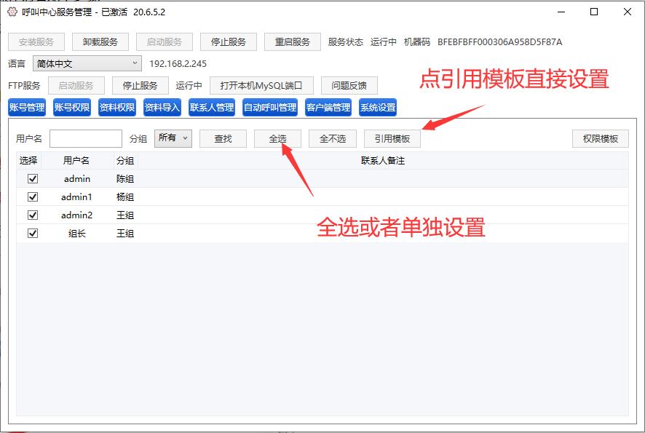Minimize the 呼叫中心服务管理 window

[x=561, y=12]
